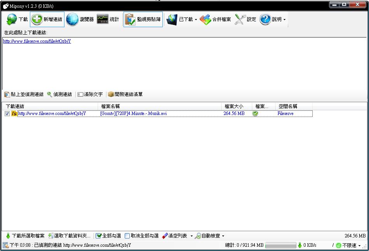
Task: Sort by the 檔案名稱 column header
Action: point(159,106)
